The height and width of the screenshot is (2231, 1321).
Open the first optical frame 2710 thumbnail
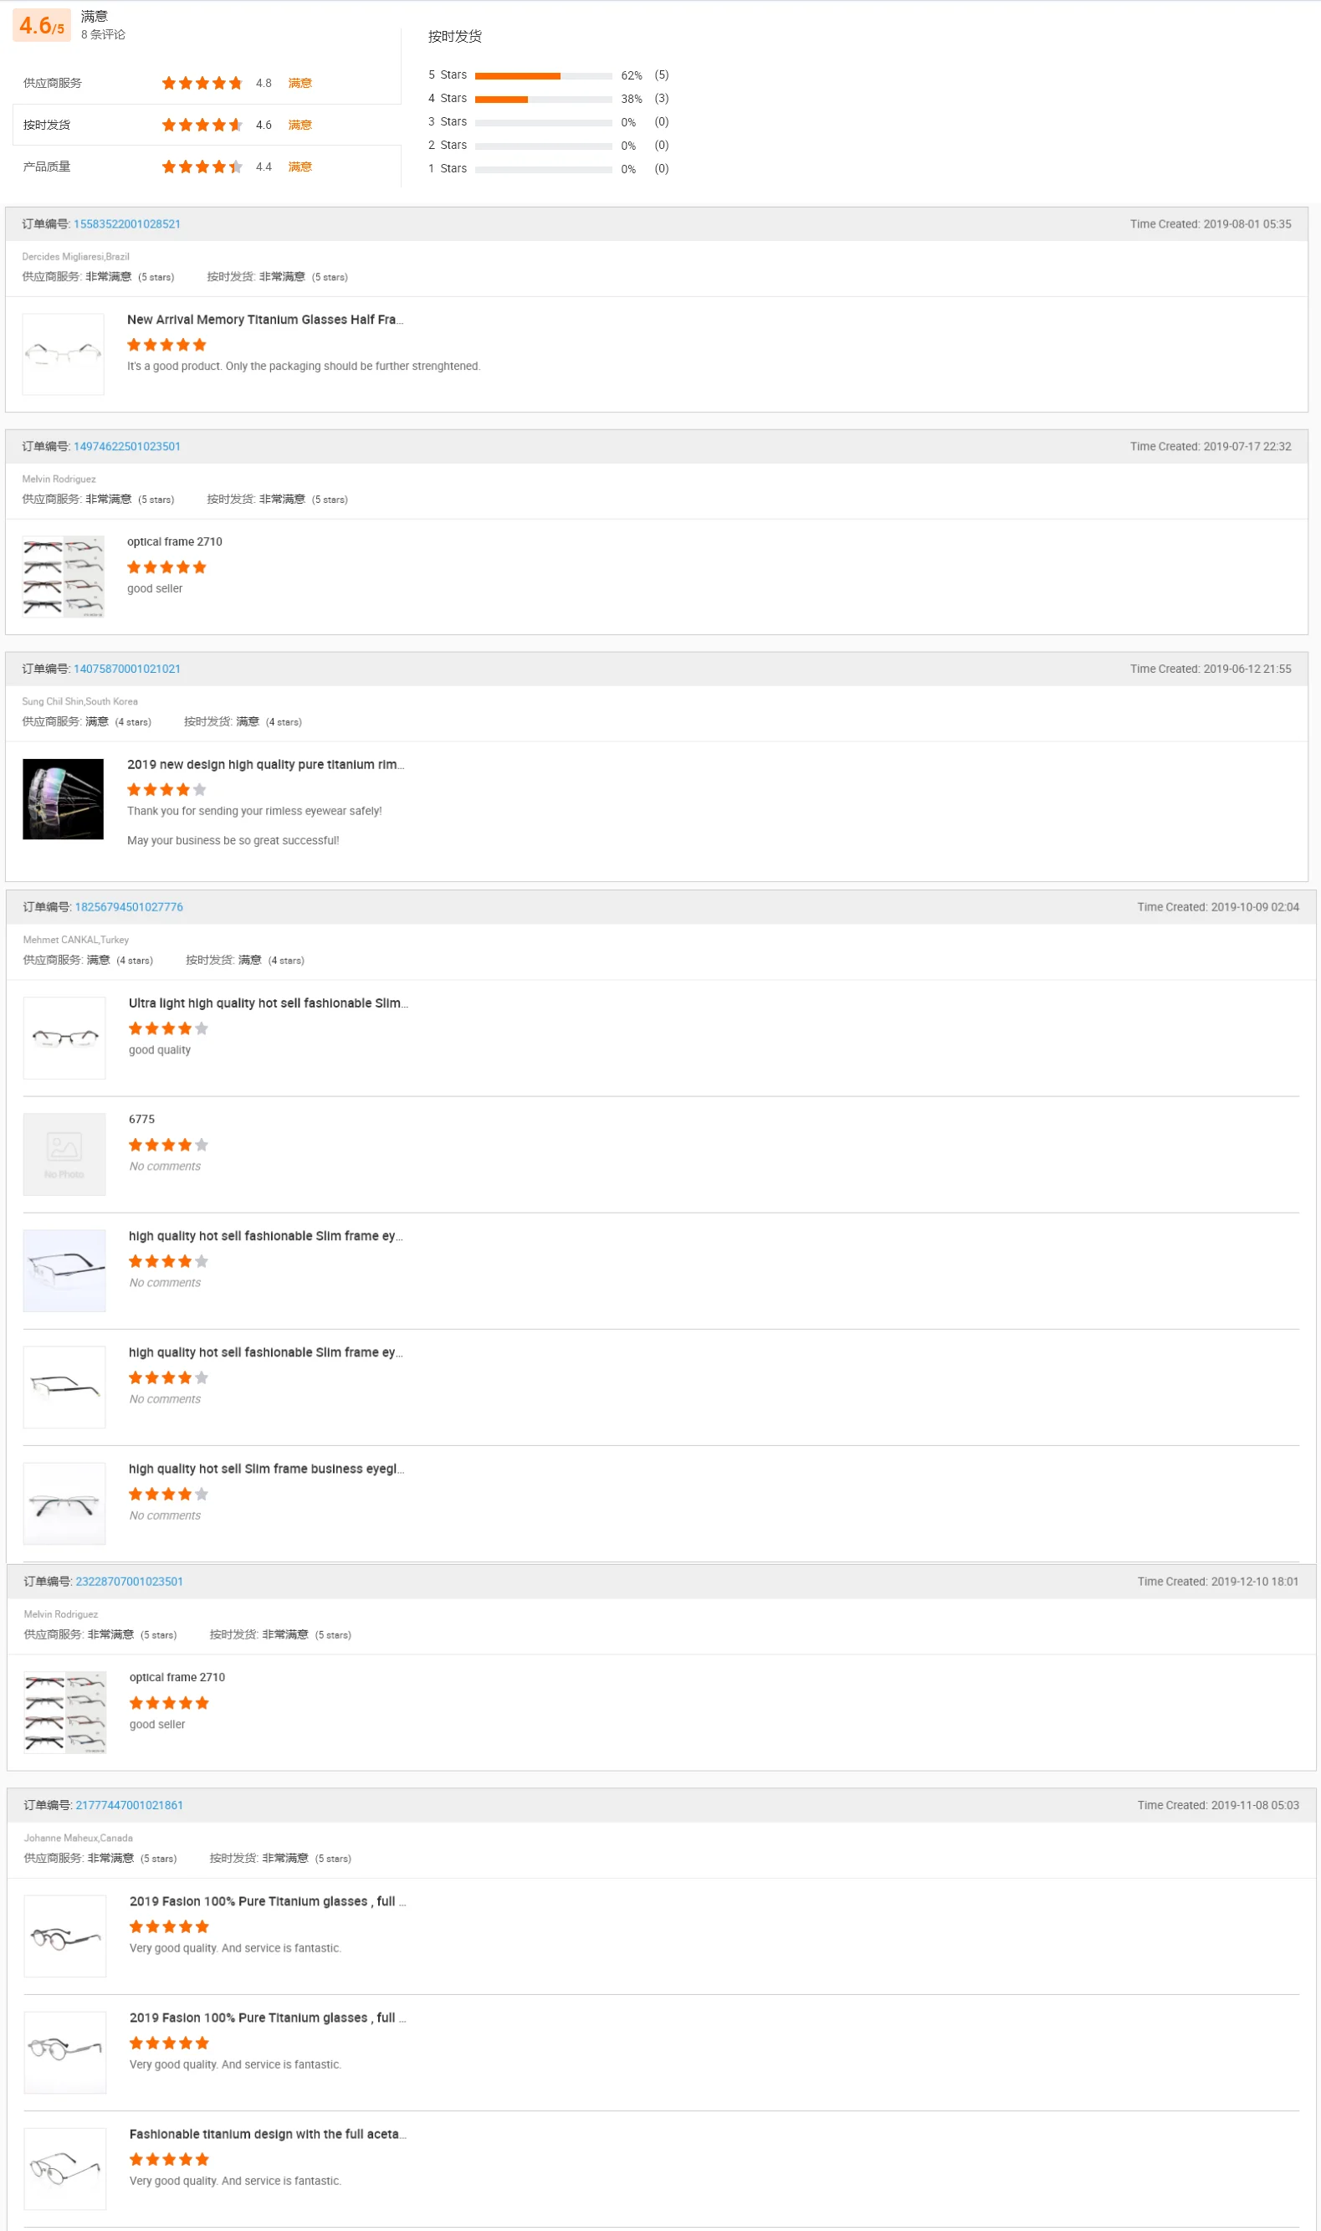(x=64, y=577)
